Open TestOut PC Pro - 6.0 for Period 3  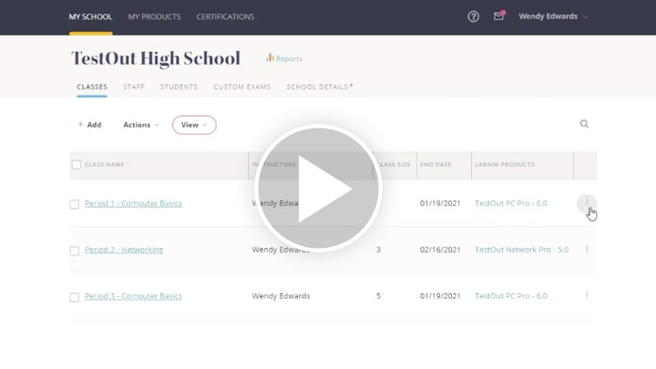tap(511, 296)
